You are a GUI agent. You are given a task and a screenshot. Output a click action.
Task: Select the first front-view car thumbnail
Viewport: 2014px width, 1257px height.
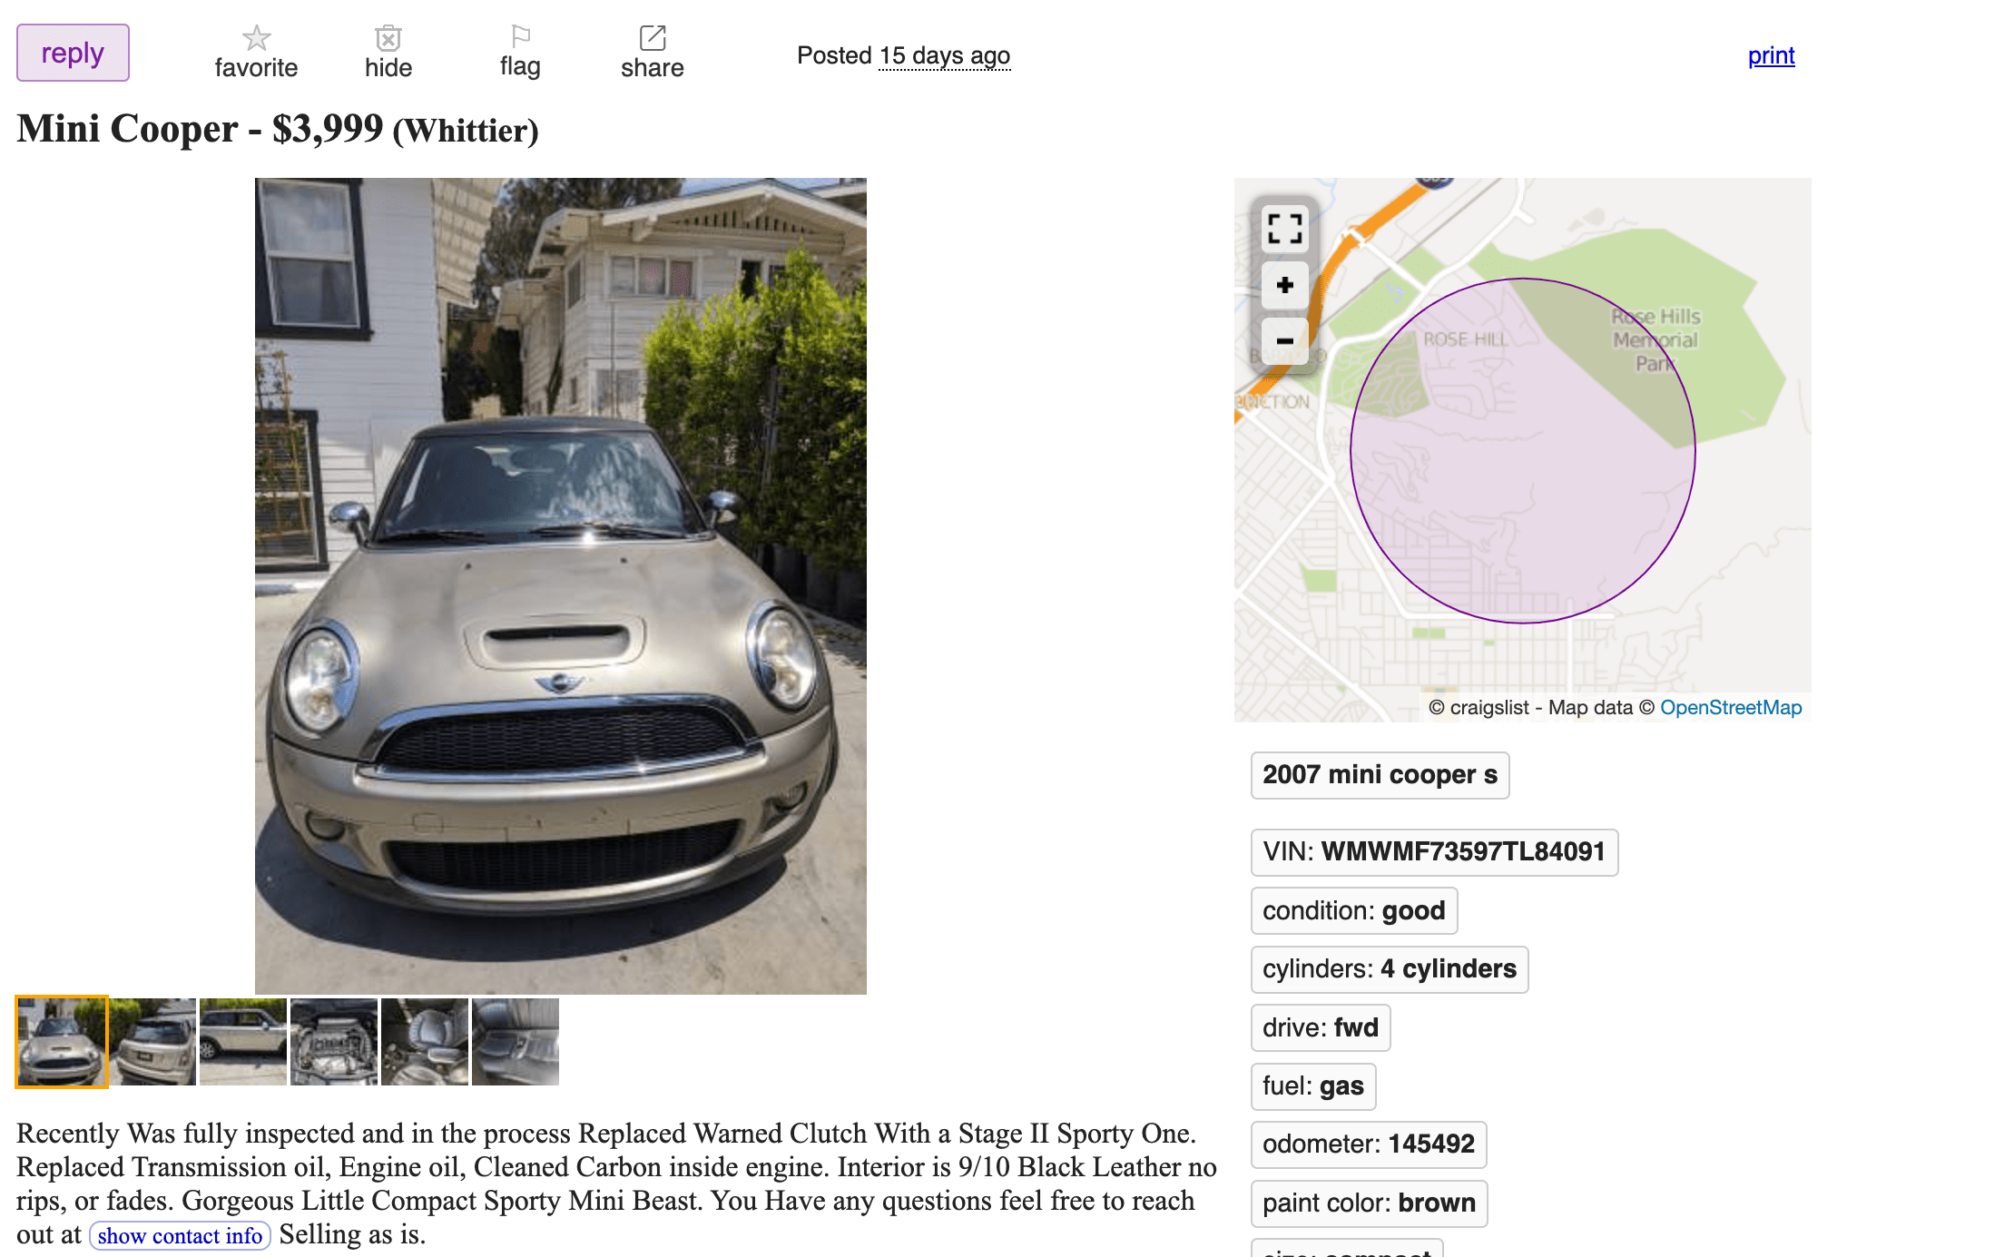click(x=62, y=1042)
